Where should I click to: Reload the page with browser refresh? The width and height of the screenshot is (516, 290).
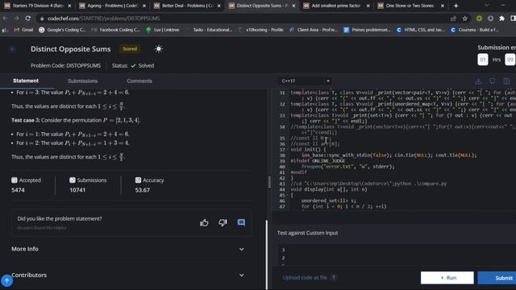tap(28, 19)
